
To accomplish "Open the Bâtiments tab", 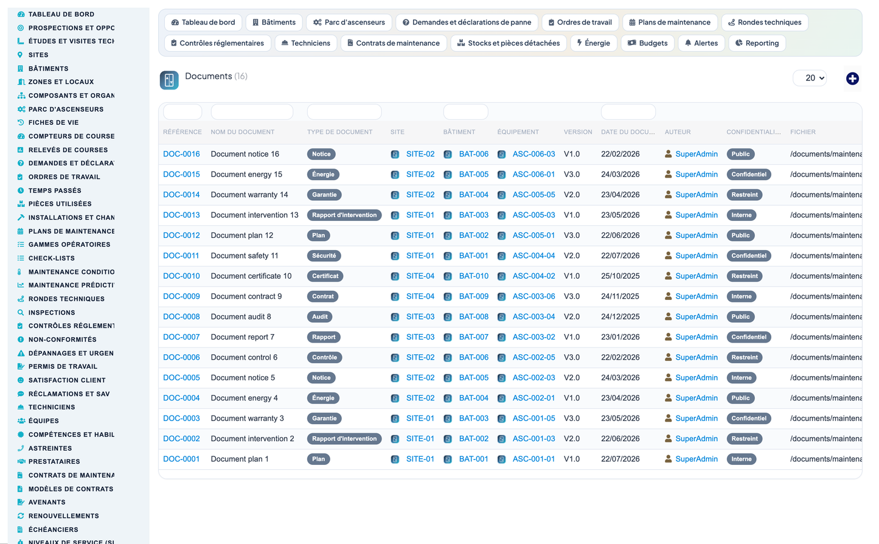I will (x=274, y=23).
